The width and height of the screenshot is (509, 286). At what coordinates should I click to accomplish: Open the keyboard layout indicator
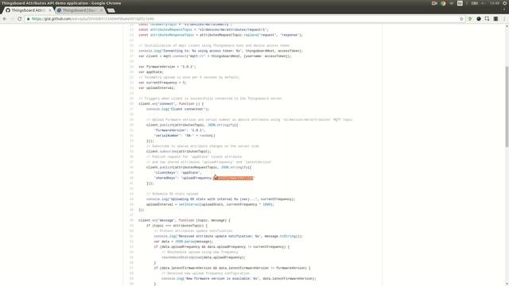pos(460,3)
